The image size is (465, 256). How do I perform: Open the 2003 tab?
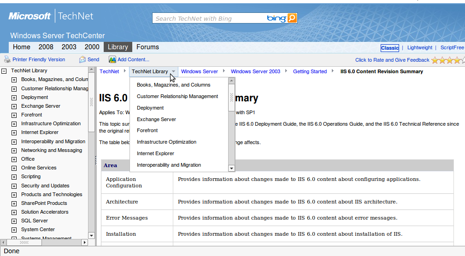69,47
